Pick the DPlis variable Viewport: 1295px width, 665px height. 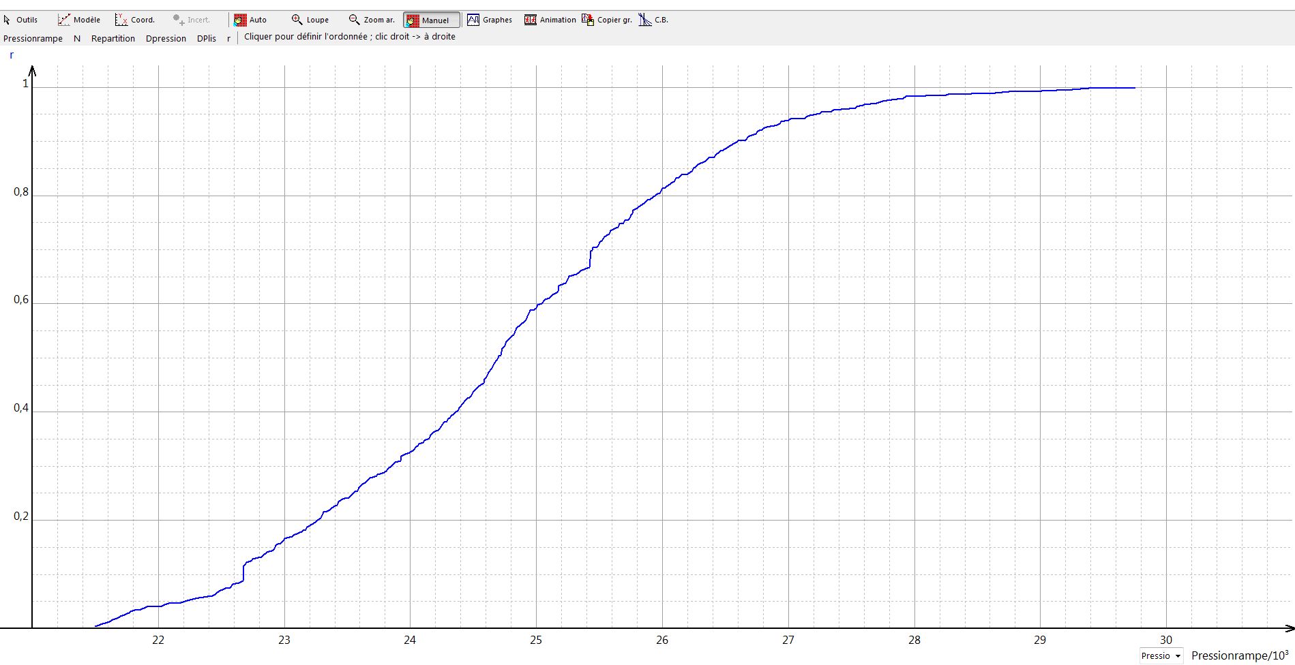click(x=207, y=39)
